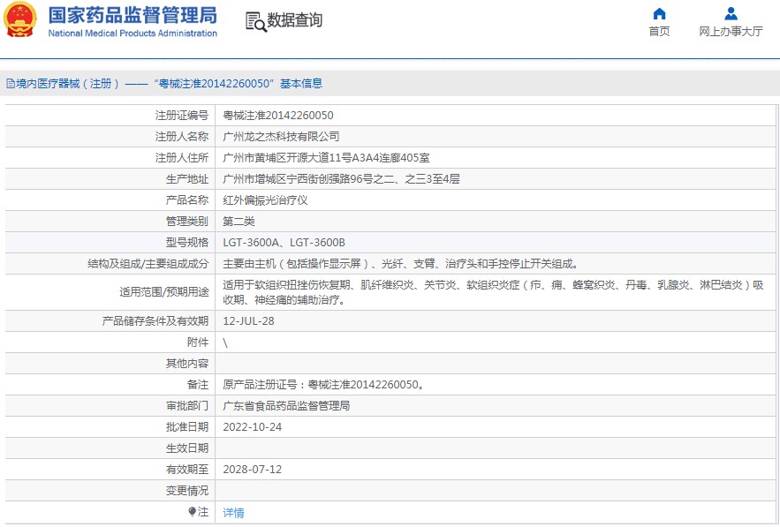
Task: Click registrant name 广州龙之杰科技有限公司
Action: click(x=281, y=137)
